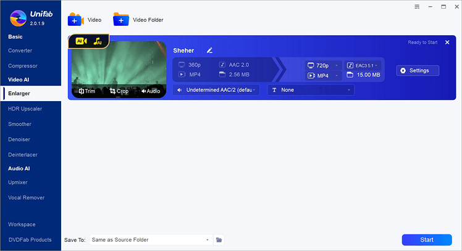Open the Save To folder dropdown

(151, 240)
